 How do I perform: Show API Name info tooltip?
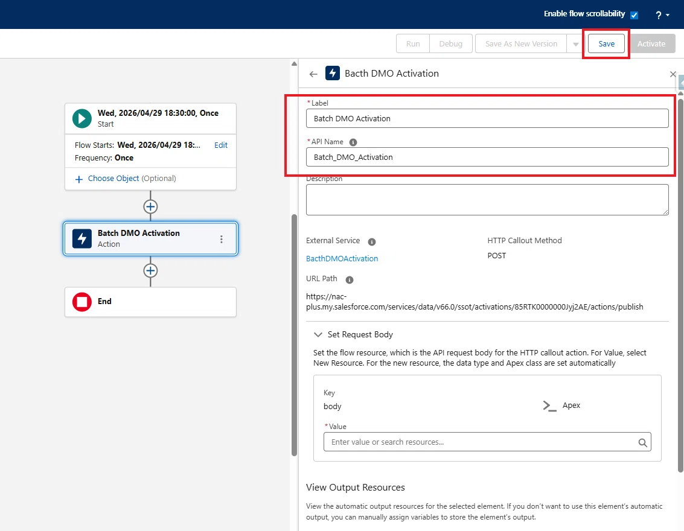[x=353, y=142]
